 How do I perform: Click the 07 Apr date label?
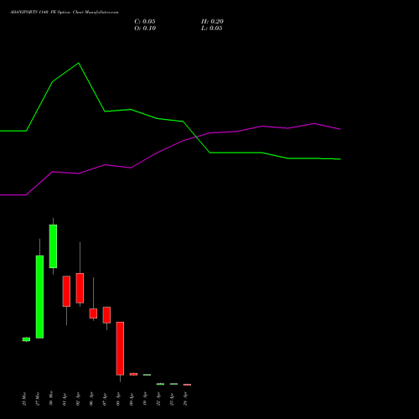105,399
